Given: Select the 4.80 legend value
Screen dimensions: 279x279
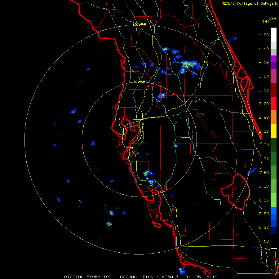Looking at the screenshot, I should (x=264, y=35).
